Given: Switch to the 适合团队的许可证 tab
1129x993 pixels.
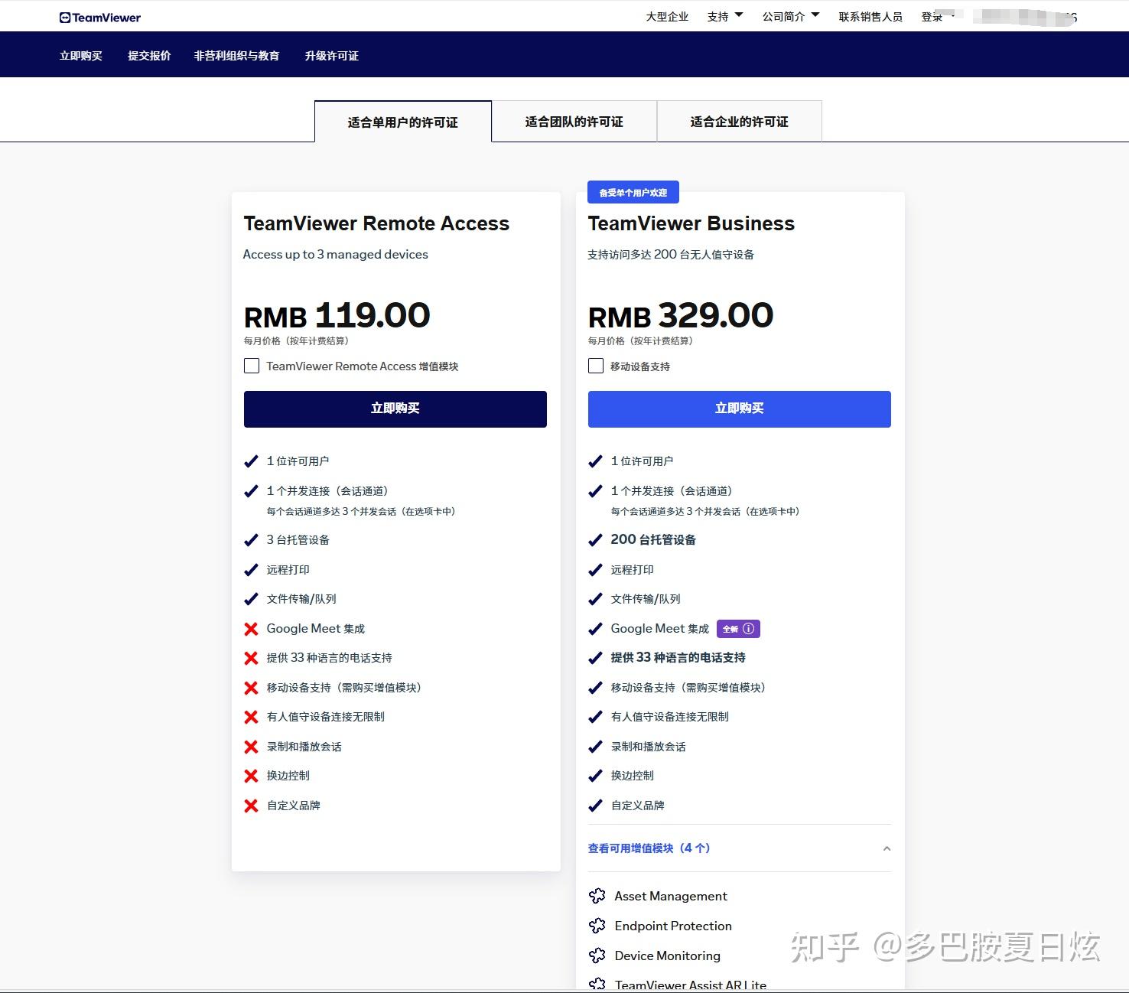Looking at the screenshot, I should click(x=574, y=121).
